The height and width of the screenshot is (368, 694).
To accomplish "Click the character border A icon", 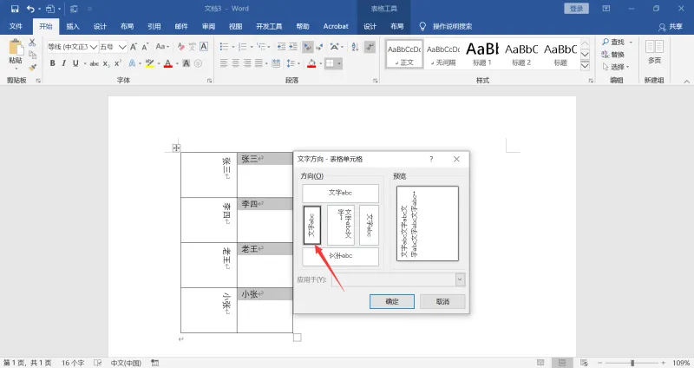I will coord(204,47).
